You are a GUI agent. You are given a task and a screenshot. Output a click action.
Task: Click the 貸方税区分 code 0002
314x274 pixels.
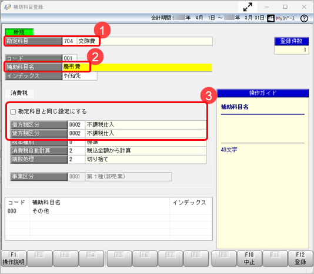[76, 133]
